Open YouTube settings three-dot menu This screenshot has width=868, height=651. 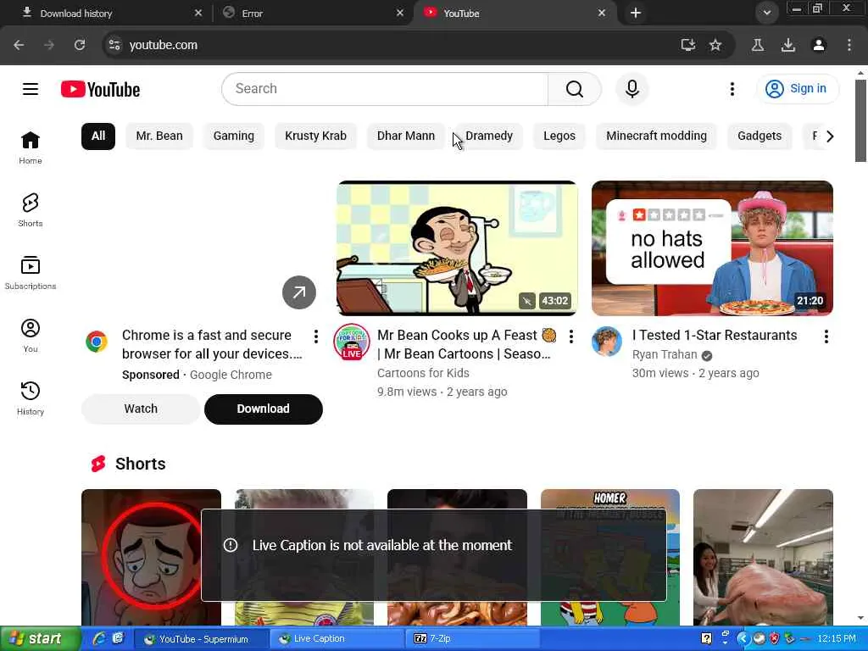(732, 89)
